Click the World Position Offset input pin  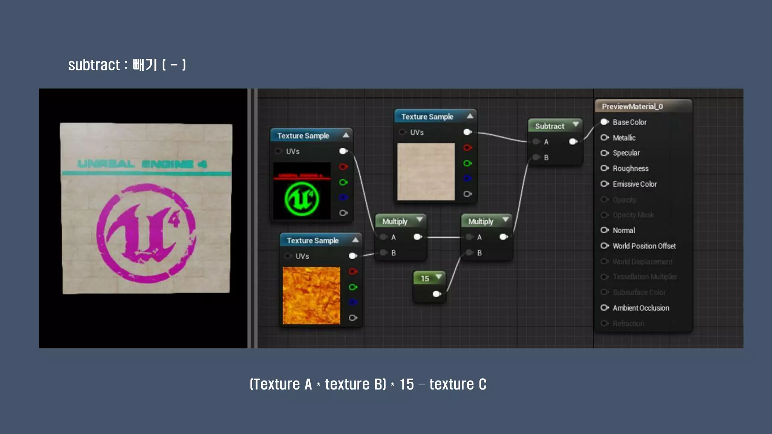pos(605,246)
